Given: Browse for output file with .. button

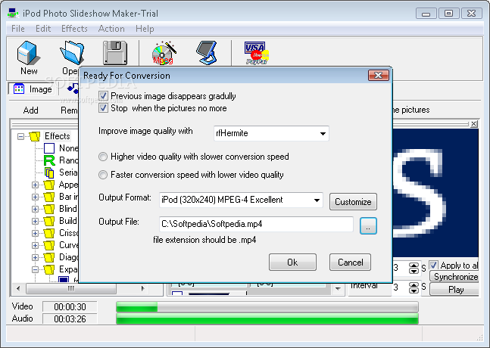Looking at the screenshot, I should pos(368,225).
